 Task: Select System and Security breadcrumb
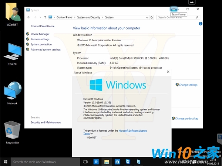(x=88, y=17)
